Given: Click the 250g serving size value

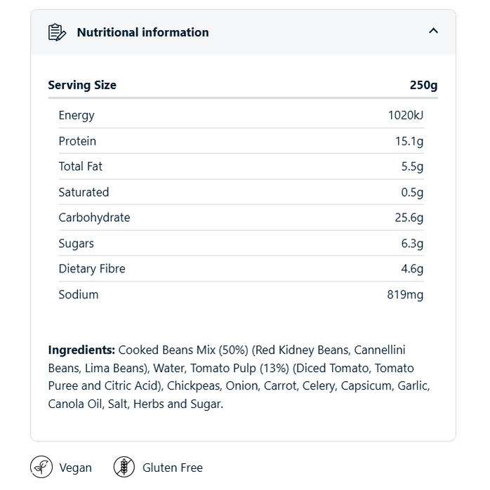Looking at the screenshot, I should pos(423,85).
